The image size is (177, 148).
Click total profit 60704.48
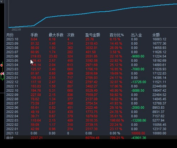tap(92, 138)
